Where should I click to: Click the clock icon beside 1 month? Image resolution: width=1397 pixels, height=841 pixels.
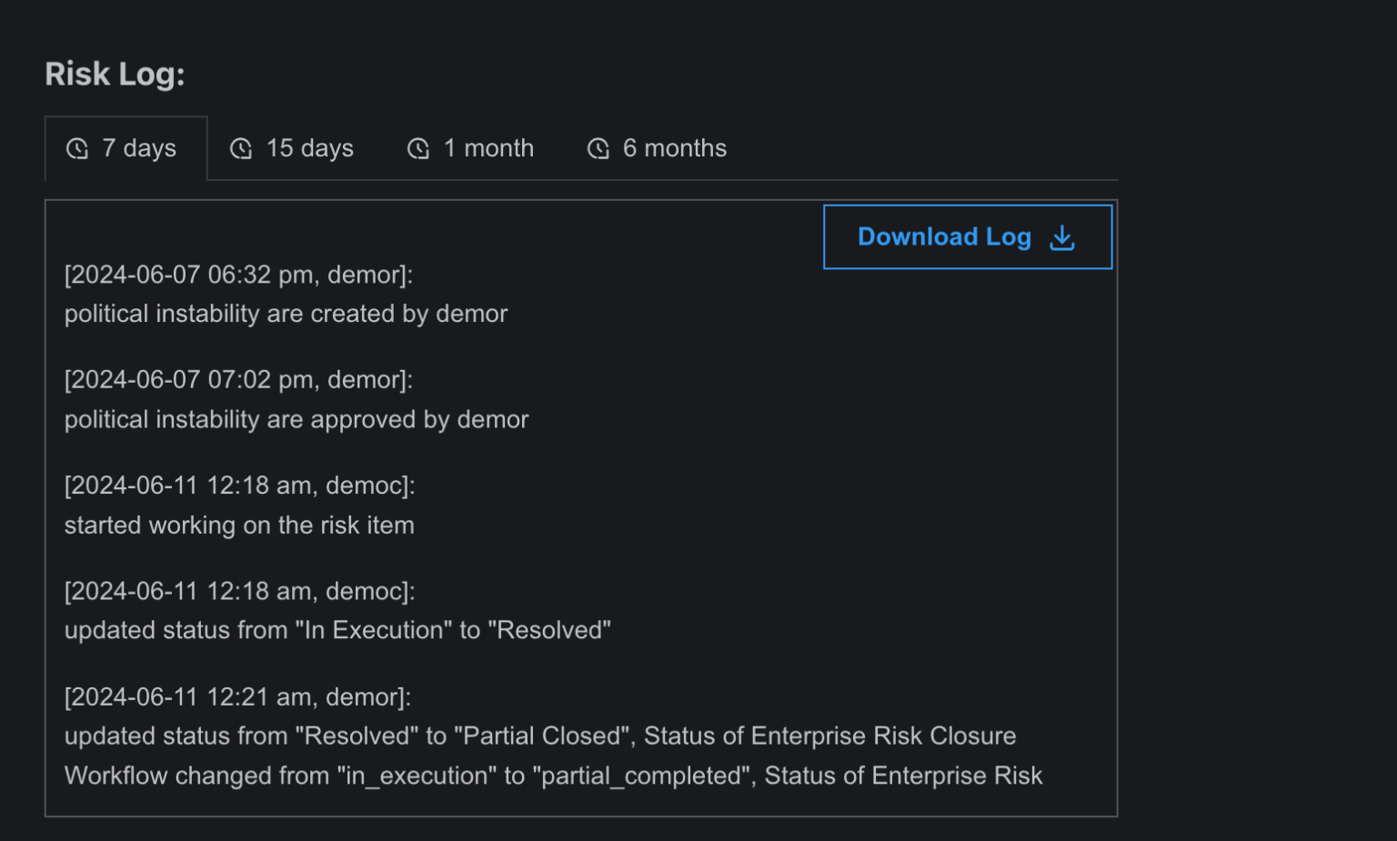[x=418, y=149]
